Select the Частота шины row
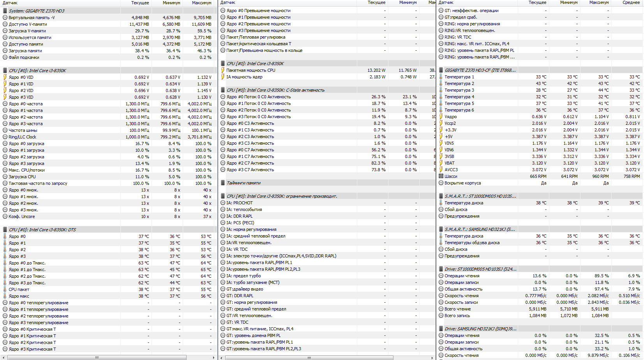 click(108, 130)
